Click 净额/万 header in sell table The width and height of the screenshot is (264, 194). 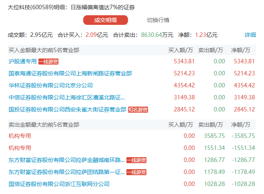[x=240, y=125]
